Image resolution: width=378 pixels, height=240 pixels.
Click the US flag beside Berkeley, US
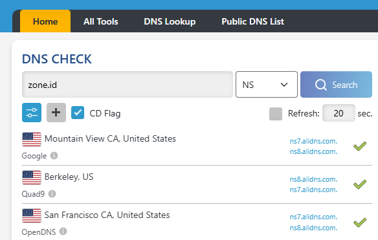[x=32, y=177]
